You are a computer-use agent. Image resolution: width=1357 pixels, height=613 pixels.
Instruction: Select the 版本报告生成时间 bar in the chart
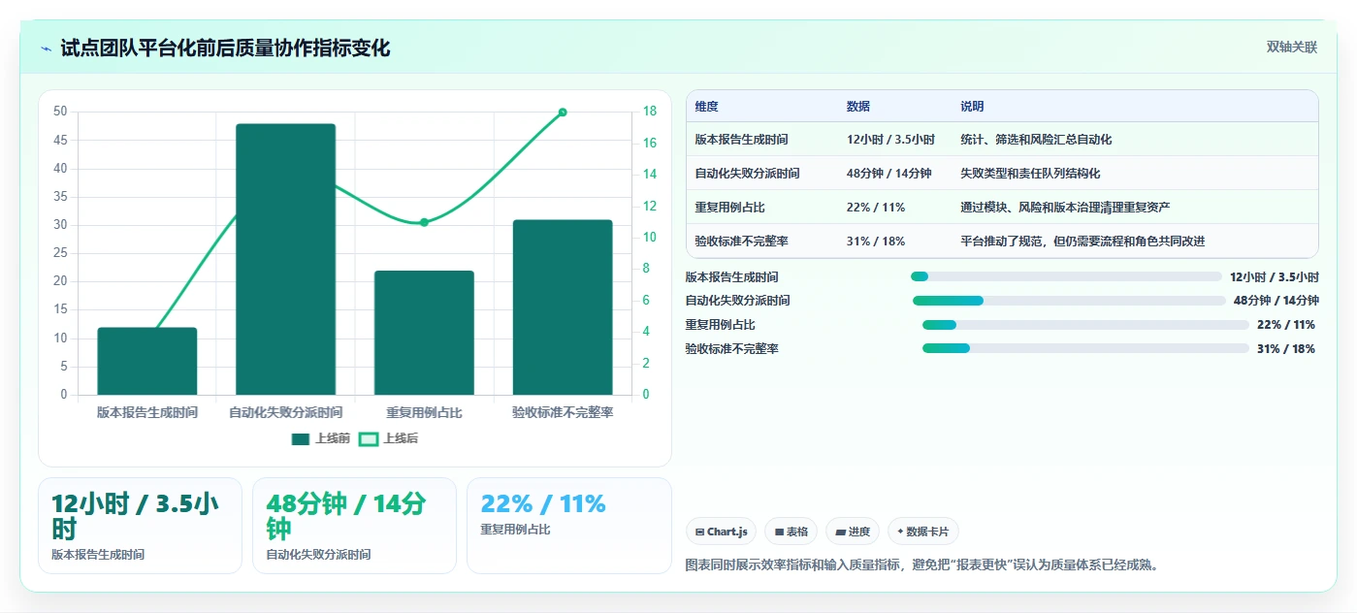click(x=147, y=361)
